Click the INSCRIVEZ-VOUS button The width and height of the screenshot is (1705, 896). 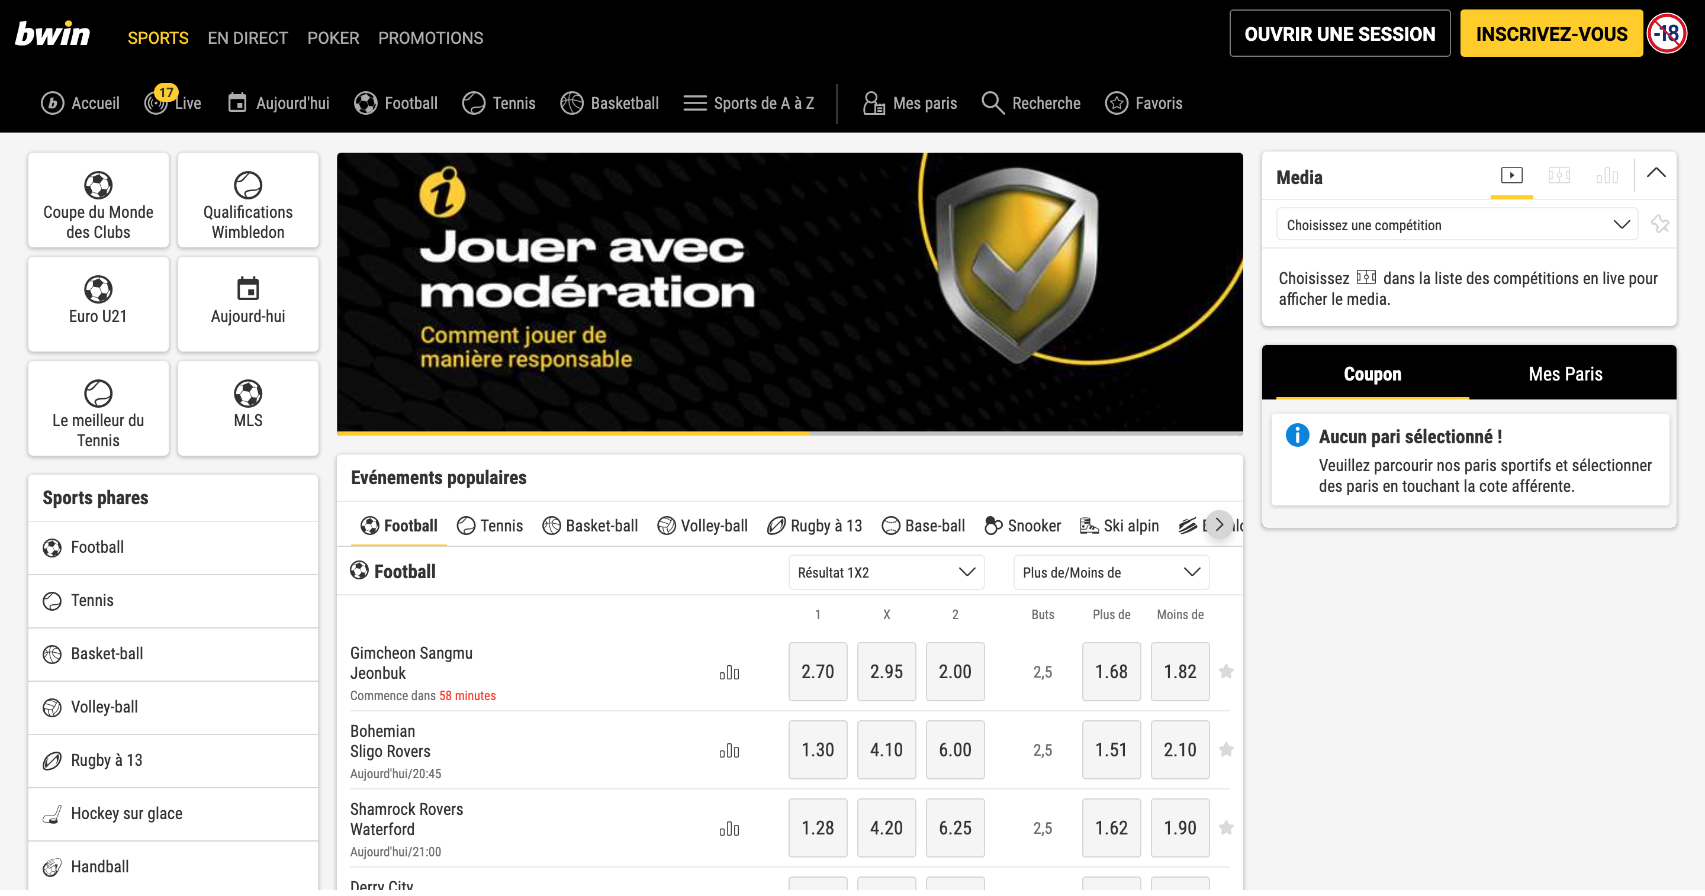tap(1552, 34)
